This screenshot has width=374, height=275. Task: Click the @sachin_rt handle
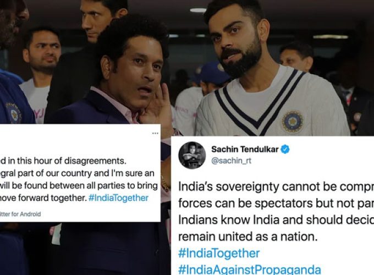(232, 161)
